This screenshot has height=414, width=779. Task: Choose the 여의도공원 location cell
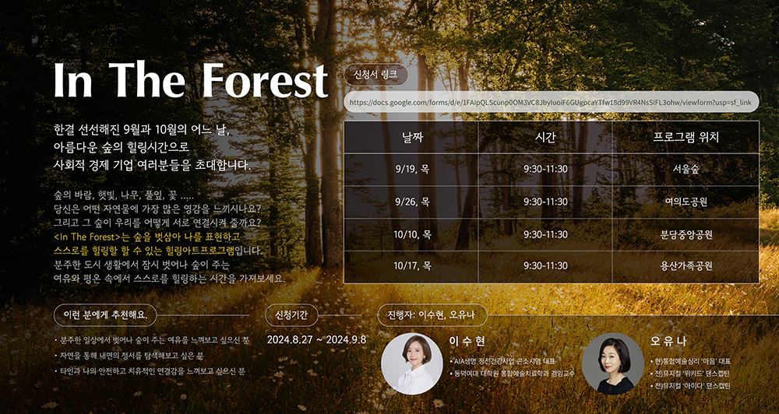(686, 202)
